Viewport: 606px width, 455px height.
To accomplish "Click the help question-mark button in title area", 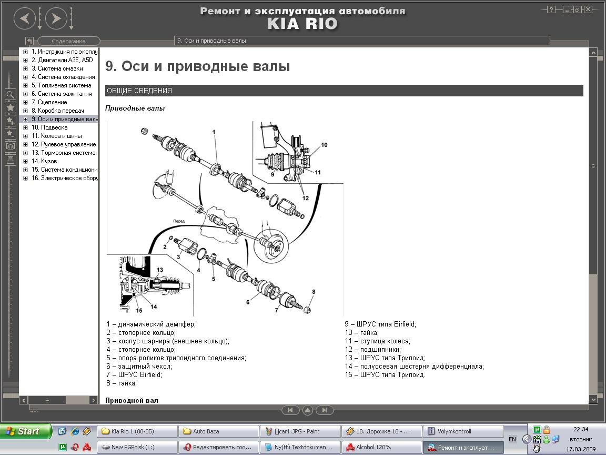I will [x=551, y=9].
